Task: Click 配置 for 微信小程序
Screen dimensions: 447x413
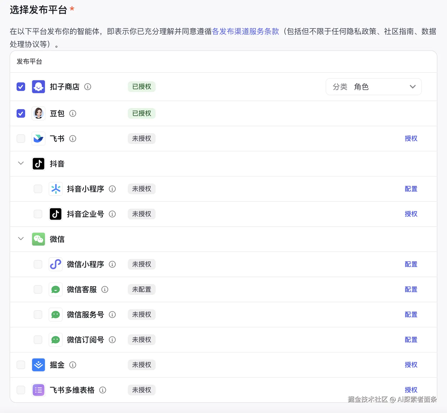Action: [411, 264]
